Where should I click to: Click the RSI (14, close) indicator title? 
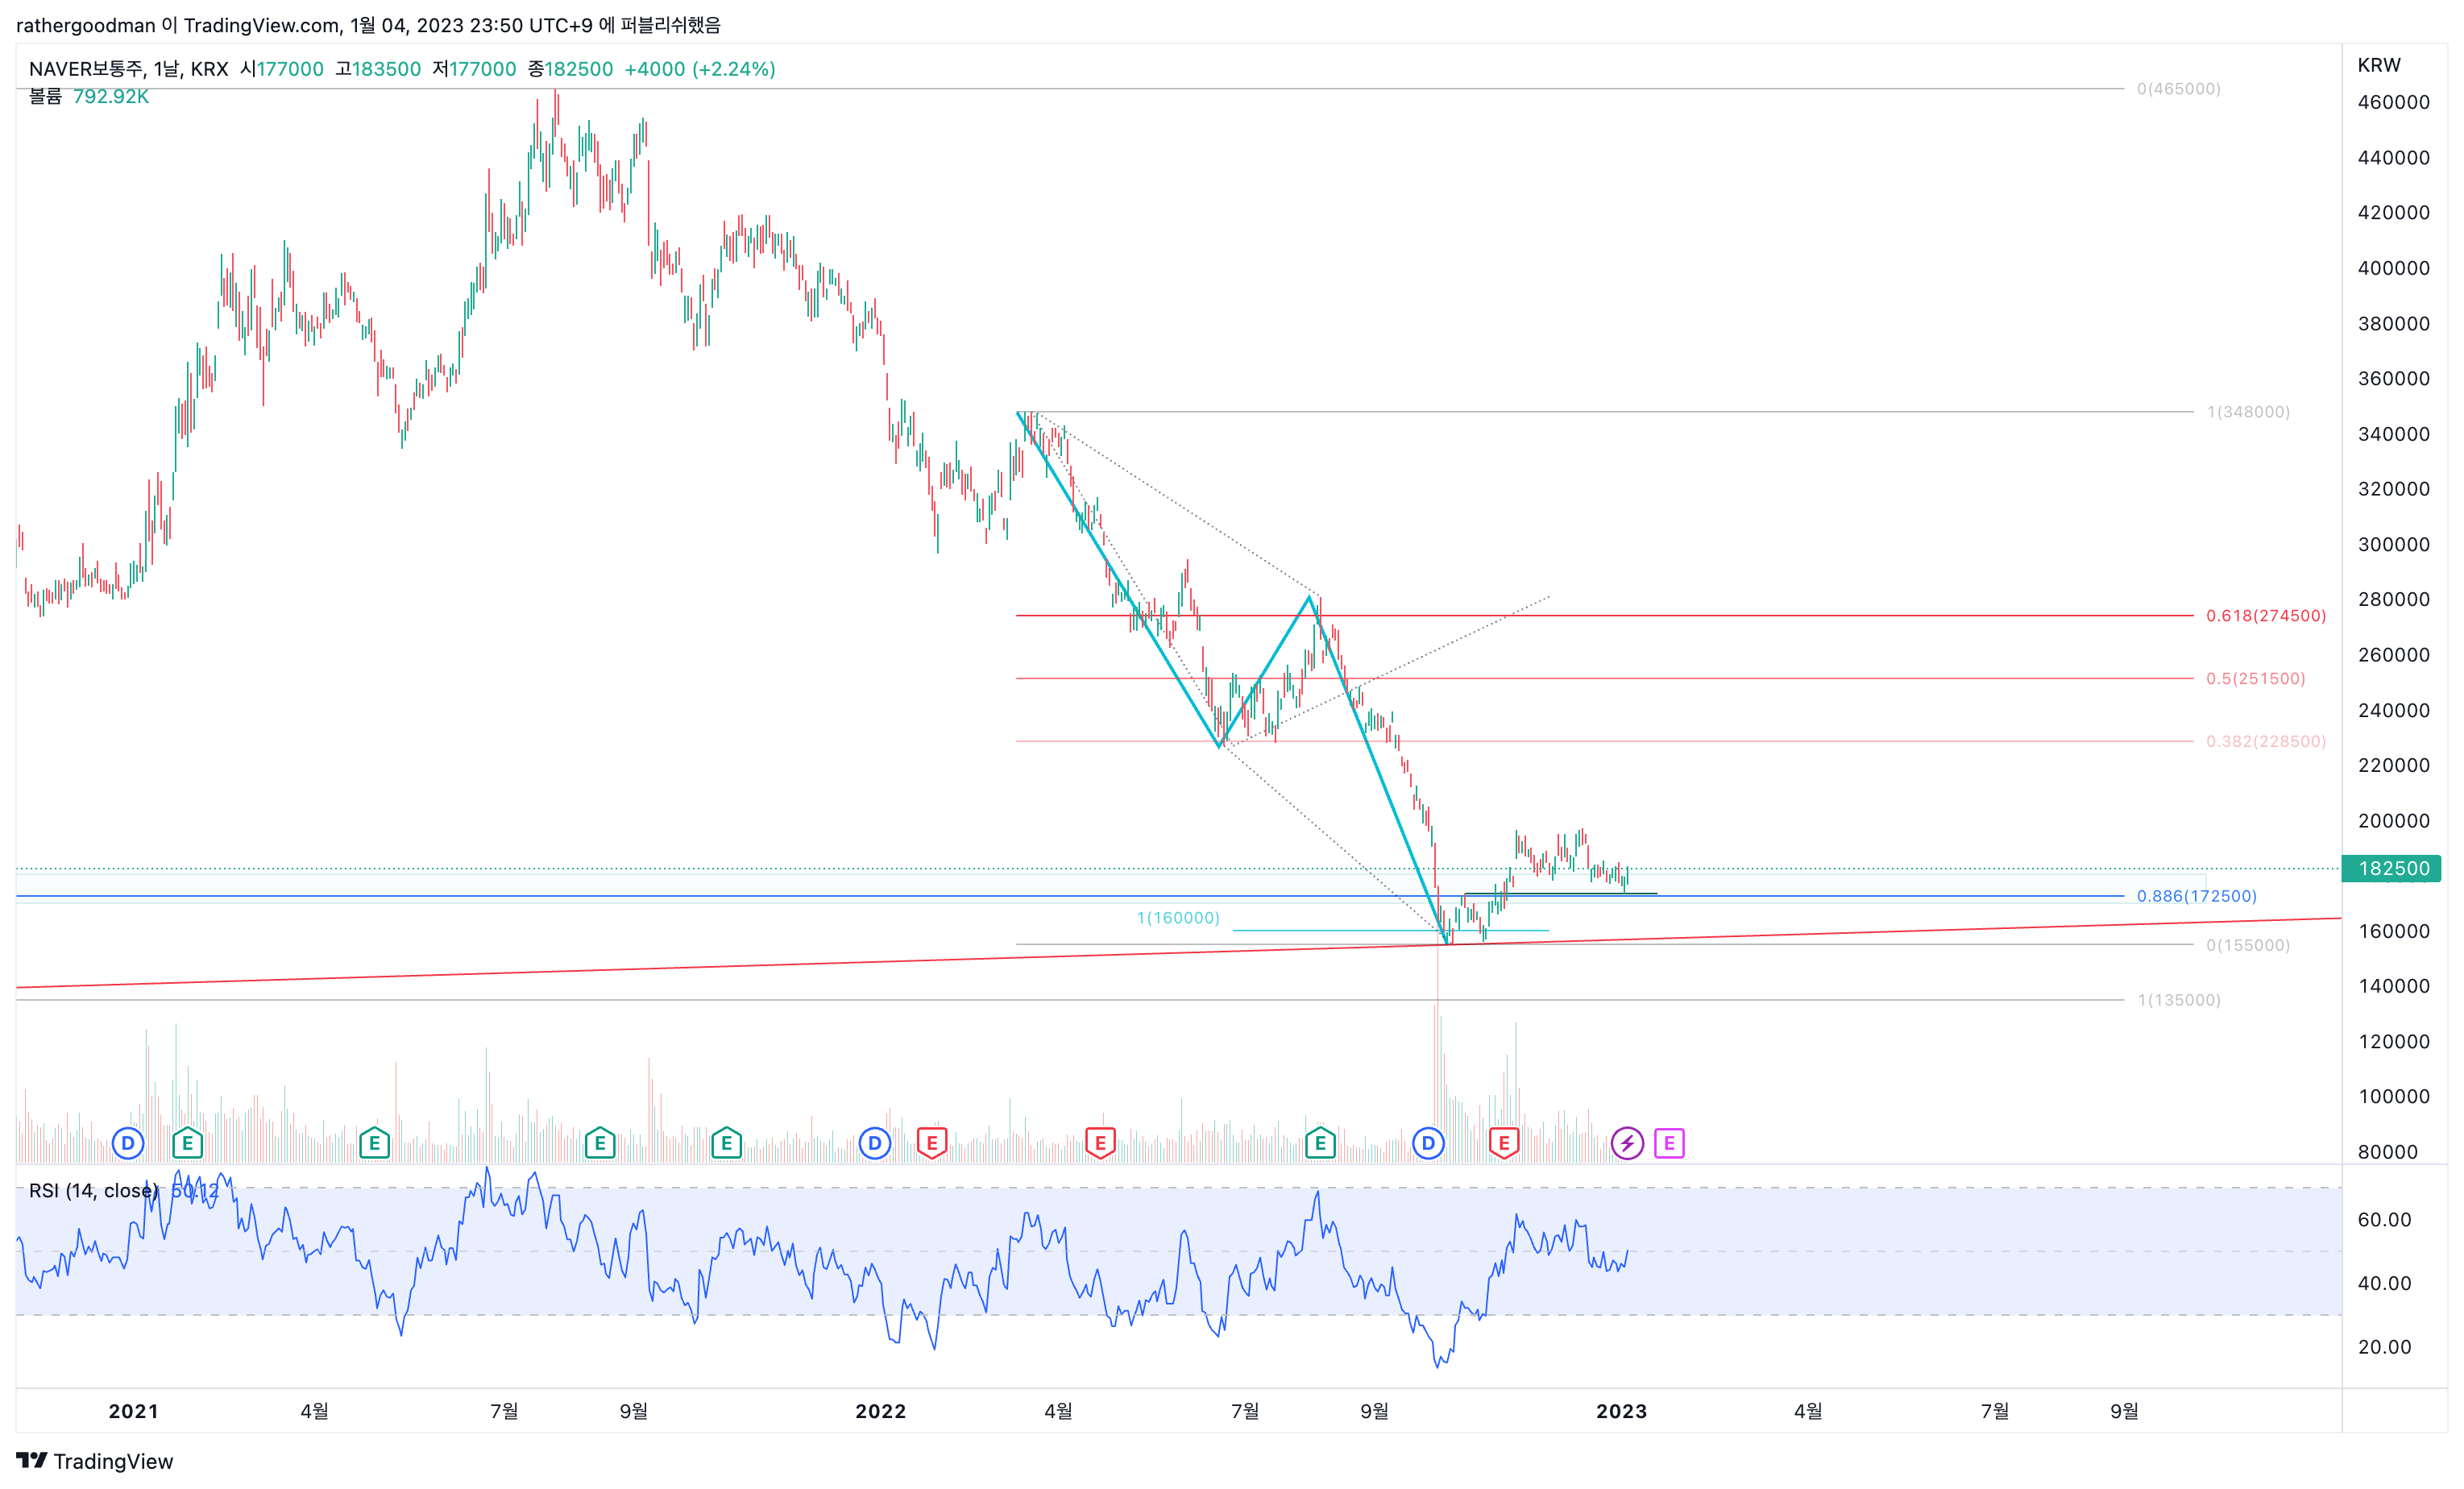(x=93, y=1191)
